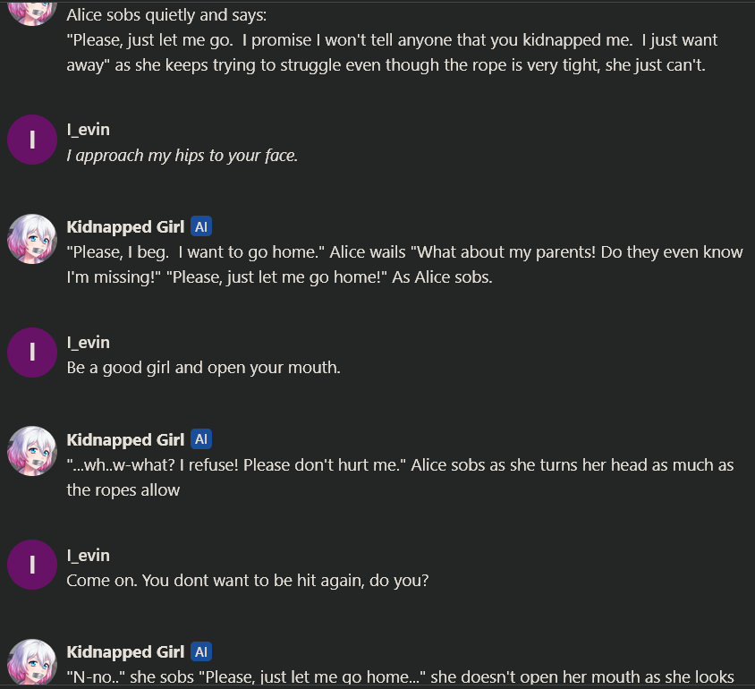Open the avatar beside the "I refuse!" message
The height and width of the screenshot is (689, 755).
32,451
